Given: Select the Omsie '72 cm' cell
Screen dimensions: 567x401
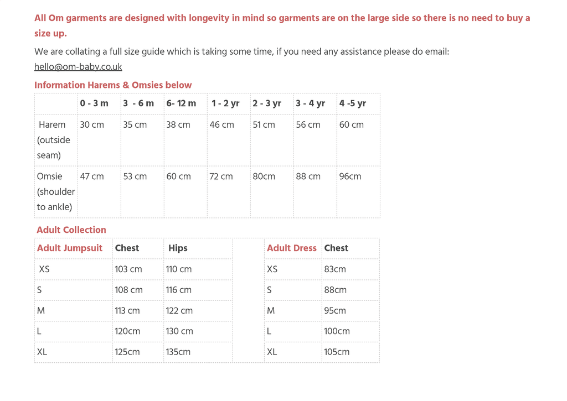Looking at the screenshot, I should point(221,176).
